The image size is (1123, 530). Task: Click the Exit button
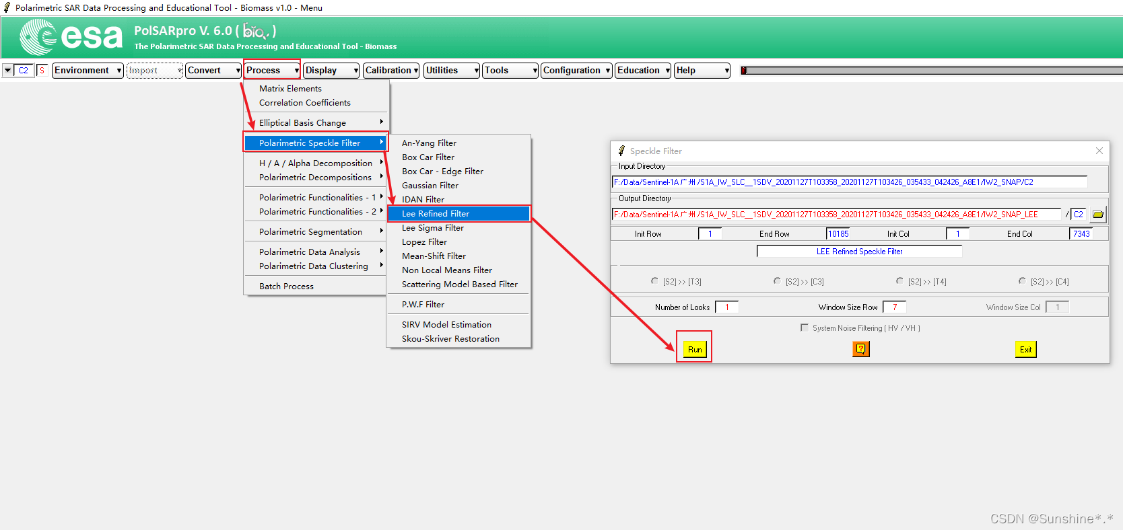coord(1025,349)
